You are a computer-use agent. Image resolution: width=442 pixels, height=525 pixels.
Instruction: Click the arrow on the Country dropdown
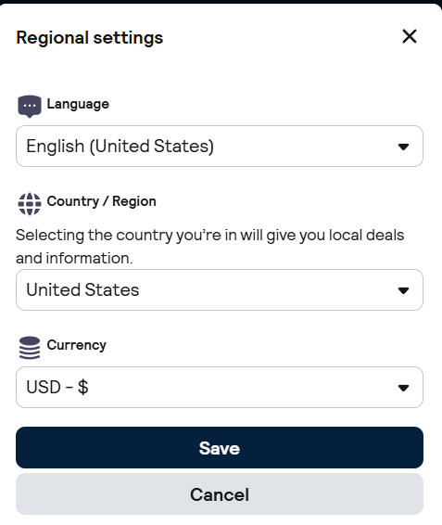click(403, 290)
